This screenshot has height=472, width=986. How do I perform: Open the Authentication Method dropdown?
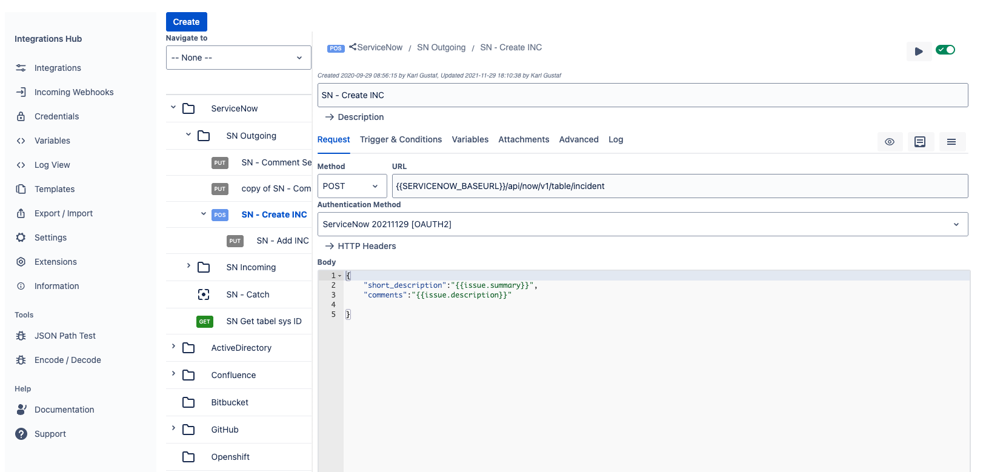[642, 224]
